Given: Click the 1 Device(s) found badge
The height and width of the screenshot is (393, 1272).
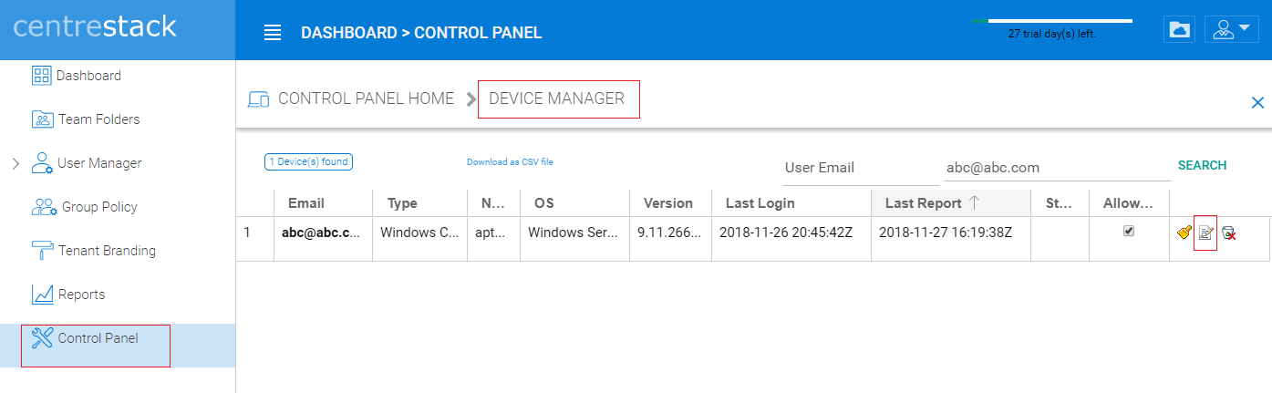Looking at the screenshot, I should 308,162.
